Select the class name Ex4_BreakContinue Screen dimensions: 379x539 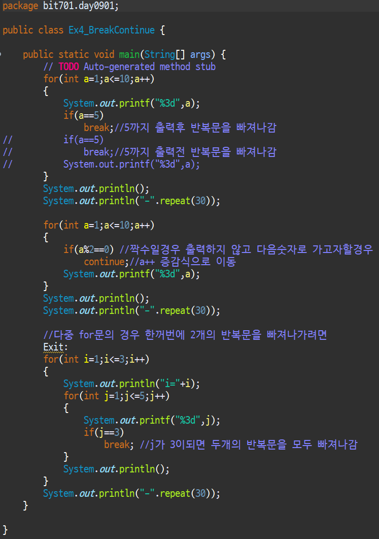112,30
